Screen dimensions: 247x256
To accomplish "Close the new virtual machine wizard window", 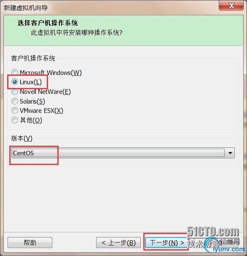I will pyautogui.click(x=231, y=5).
